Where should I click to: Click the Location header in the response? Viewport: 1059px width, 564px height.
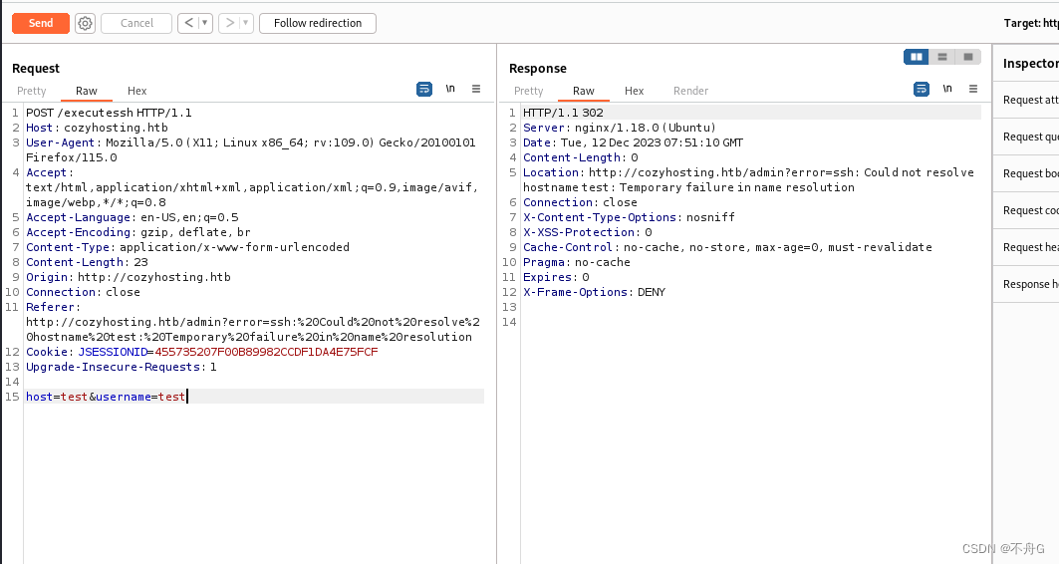tap(748, 179)
